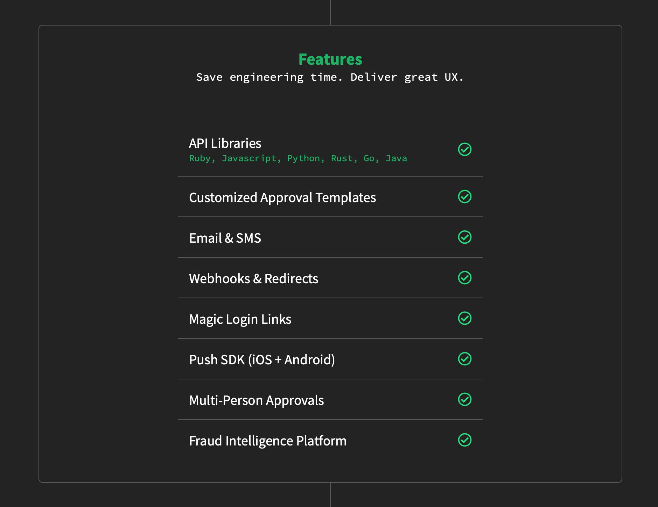Click the Push SDK (iOS + Android) label
This screenshot has height=507, width=658.
click(262, 360)
